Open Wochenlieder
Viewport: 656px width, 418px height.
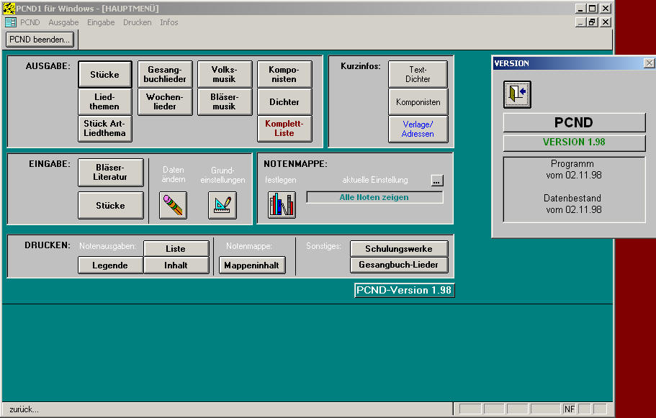(165, 101)
